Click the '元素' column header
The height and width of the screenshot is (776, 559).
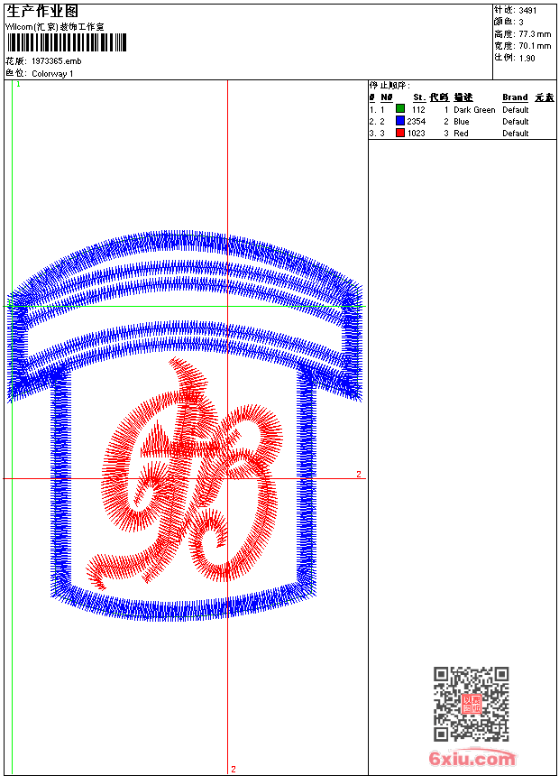click(545, 97)
